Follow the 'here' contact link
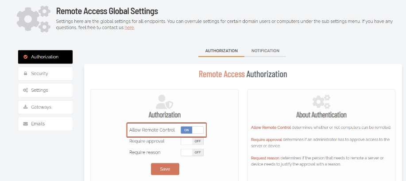Screen dimensions: 406x181 [x=129, y=27]
